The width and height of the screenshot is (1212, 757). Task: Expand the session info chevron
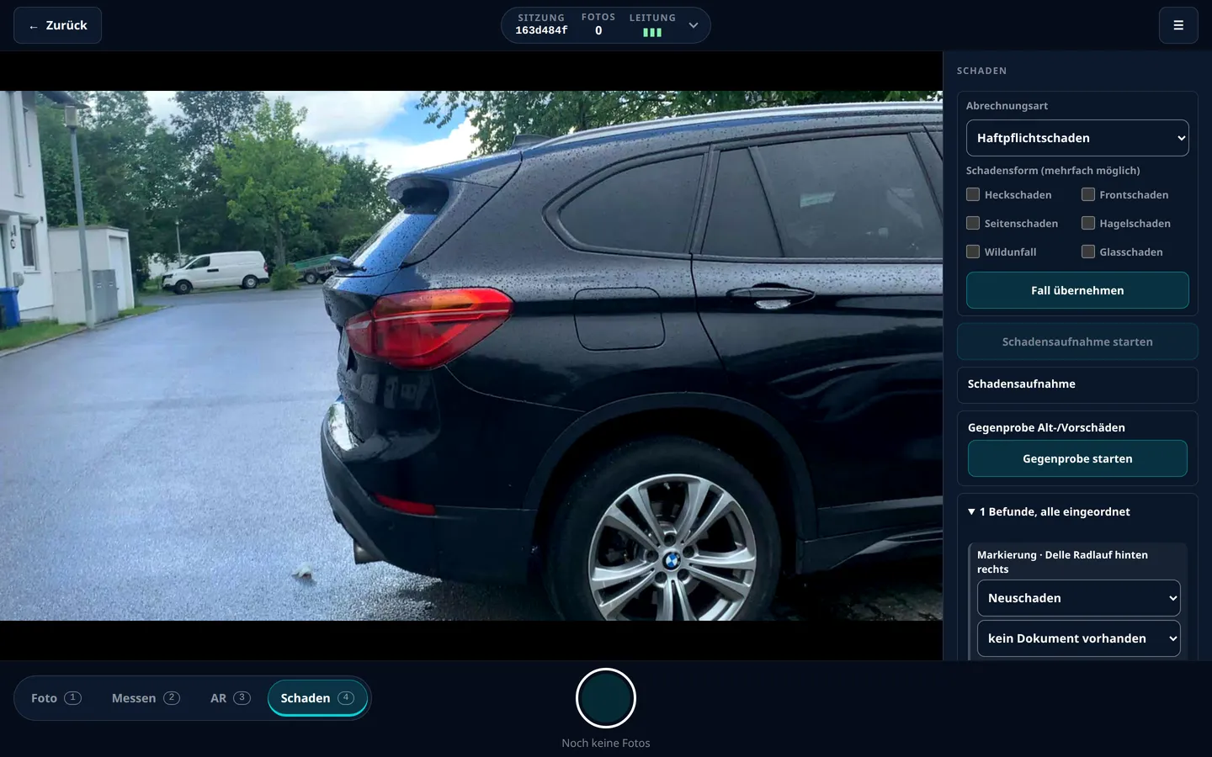tap(694, 25)
